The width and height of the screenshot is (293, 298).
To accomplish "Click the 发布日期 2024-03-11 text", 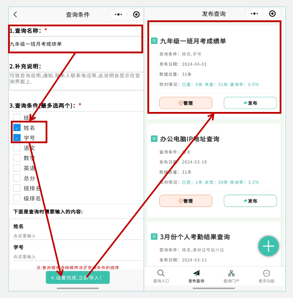I will click(183, 260).
